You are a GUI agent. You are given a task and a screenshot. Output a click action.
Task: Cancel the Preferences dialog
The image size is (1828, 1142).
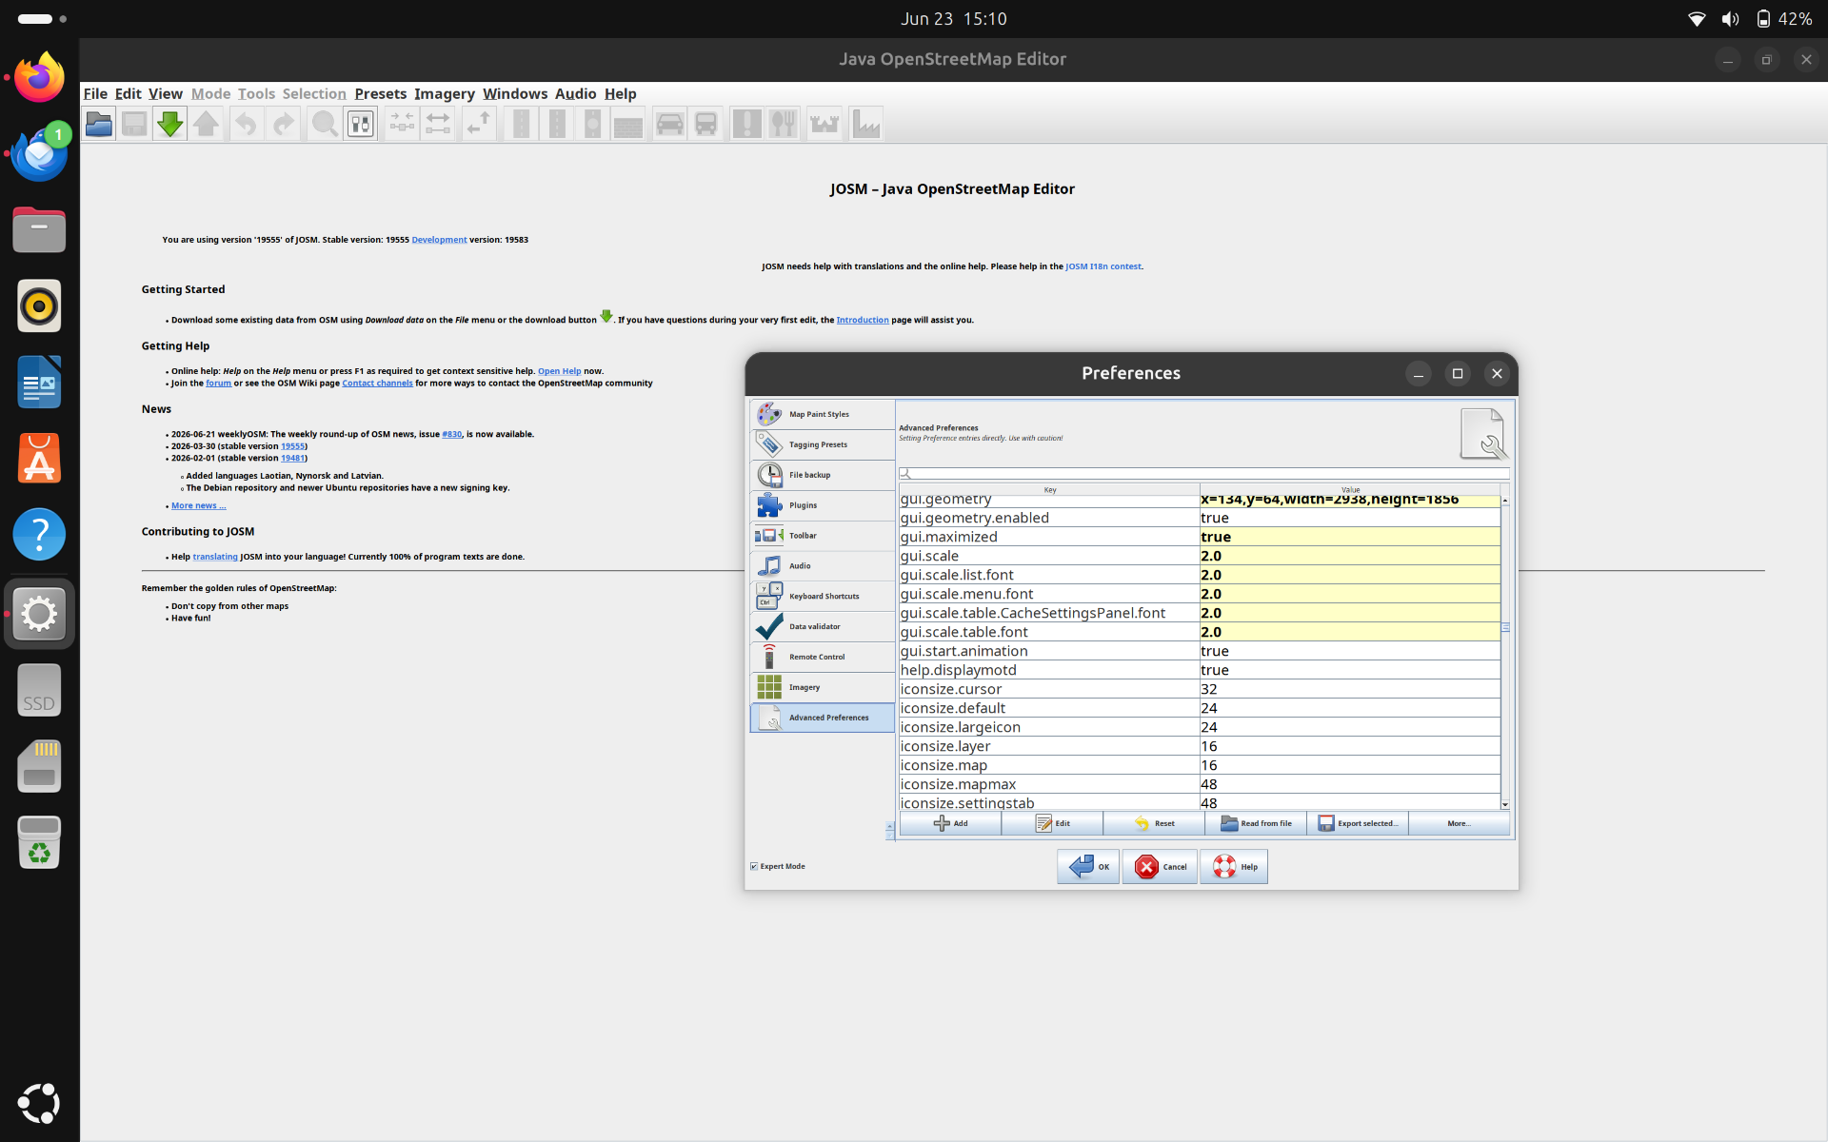click(1161, 866)
